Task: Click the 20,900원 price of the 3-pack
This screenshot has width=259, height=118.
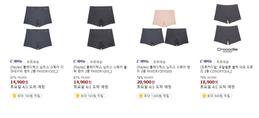Action: [146, 82]
